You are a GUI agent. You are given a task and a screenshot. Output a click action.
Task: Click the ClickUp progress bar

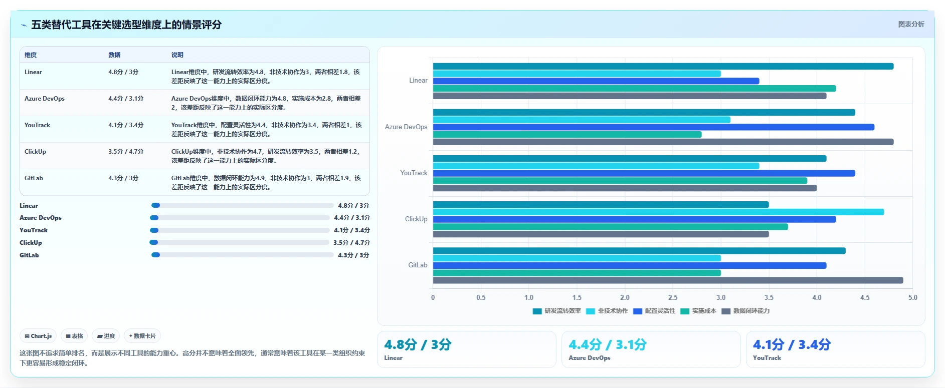[239, 242]
